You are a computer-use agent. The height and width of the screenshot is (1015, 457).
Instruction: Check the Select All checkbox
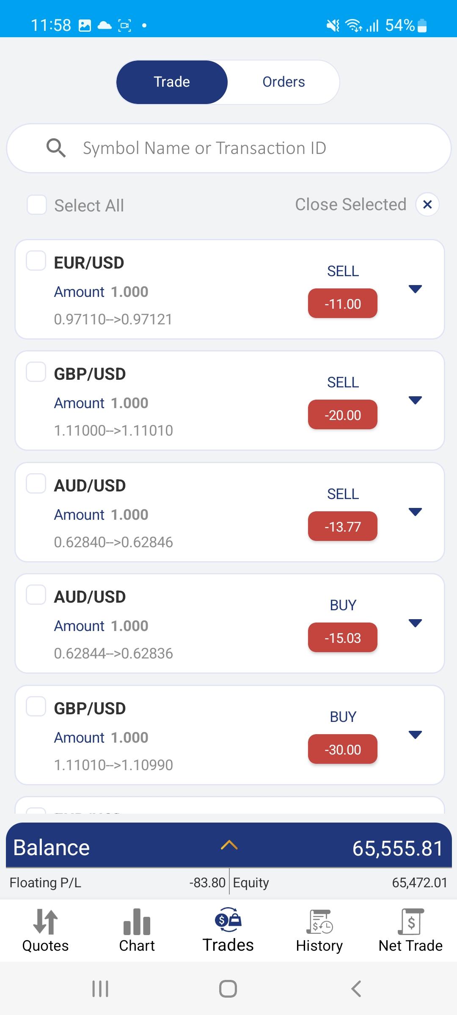(37, 205)
